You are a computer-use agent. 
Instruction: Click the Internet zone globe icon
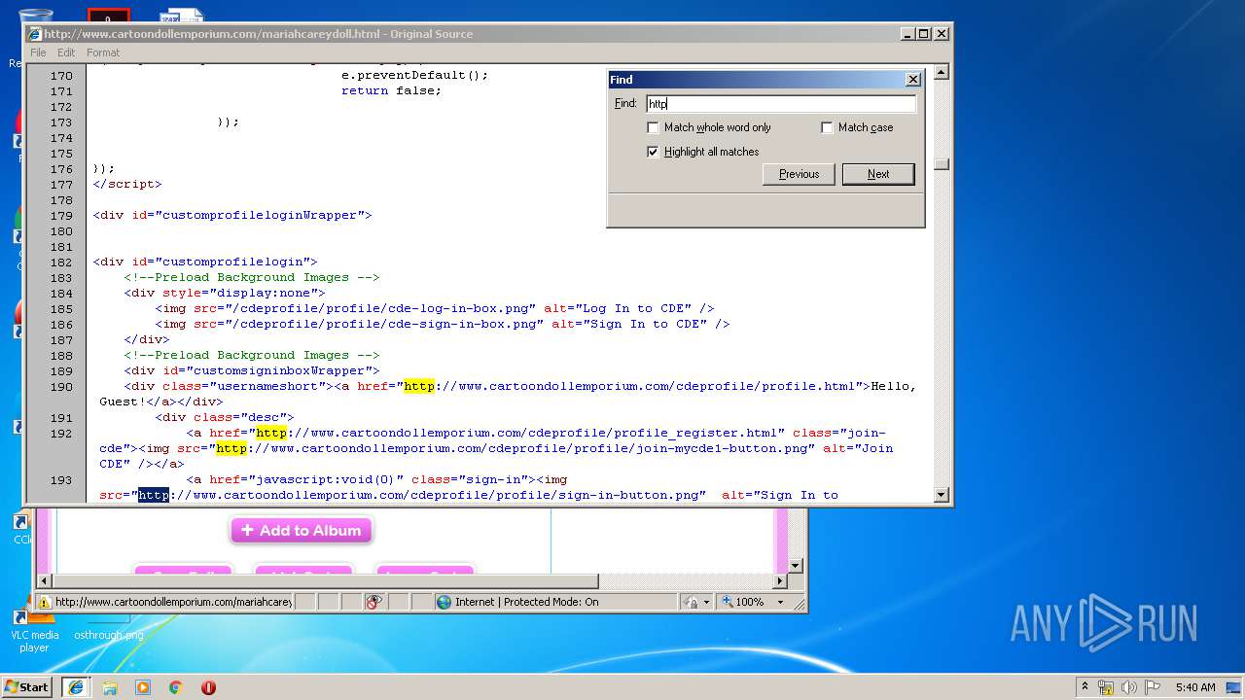[x=445, y=602]
